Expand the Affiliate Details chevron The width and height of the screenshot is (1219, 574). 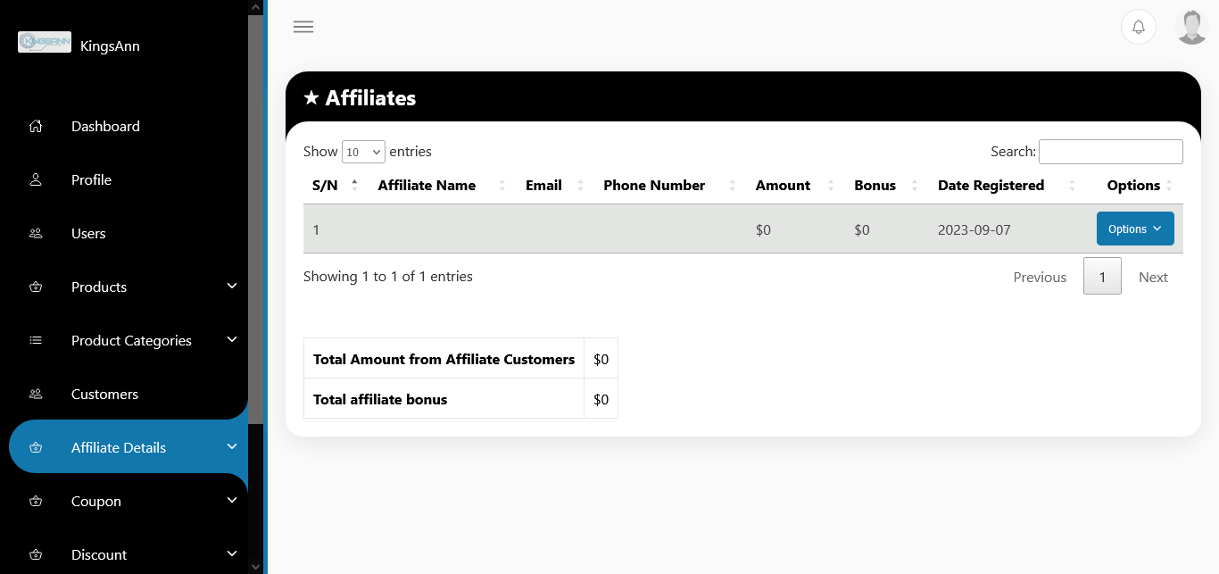click(232, 446)
